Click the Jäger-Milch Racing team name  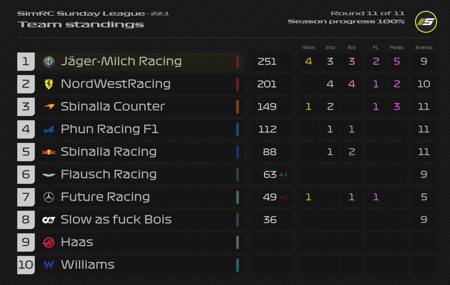click(x=121, y=62)
